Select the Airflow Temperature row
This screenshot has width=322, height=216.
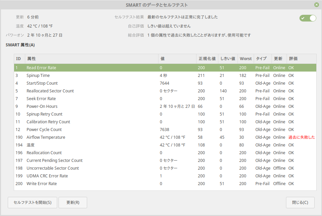[x=165, y=137]
